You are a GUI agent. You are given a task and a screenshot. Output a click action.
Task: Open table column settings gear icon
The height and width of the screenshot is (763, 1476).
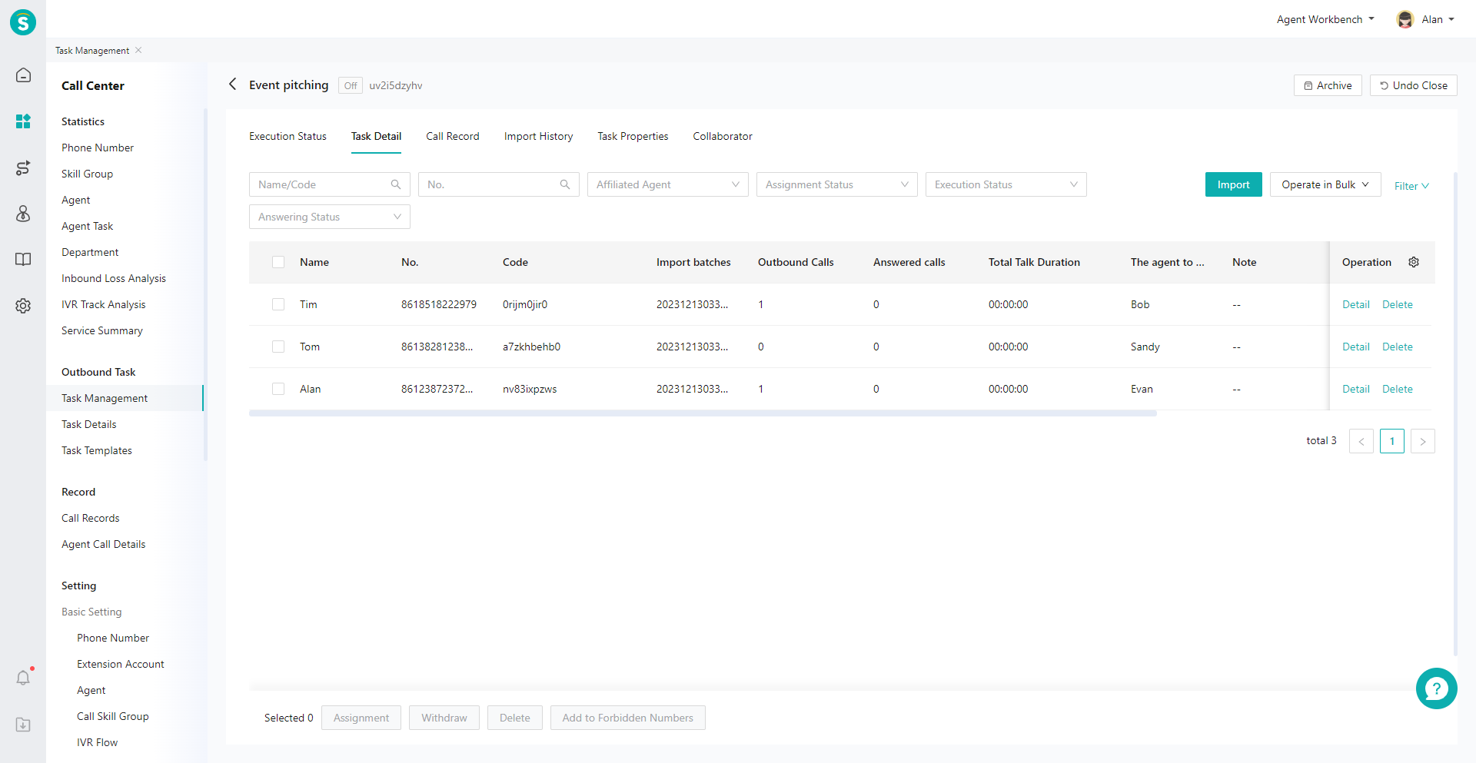click(x=1414, y=262)
